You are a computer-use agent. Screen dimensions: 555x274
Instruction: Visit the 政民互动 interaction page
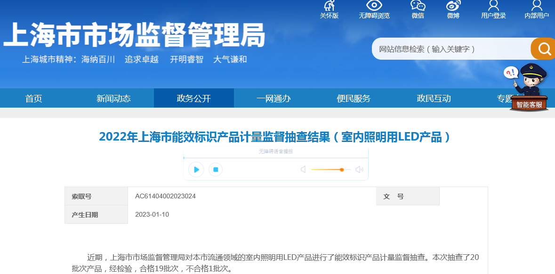point(434,98)
